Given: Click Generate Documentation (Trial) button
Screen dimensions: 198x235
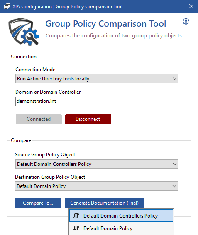Looking at the screenshot, I should coord(105,203).
